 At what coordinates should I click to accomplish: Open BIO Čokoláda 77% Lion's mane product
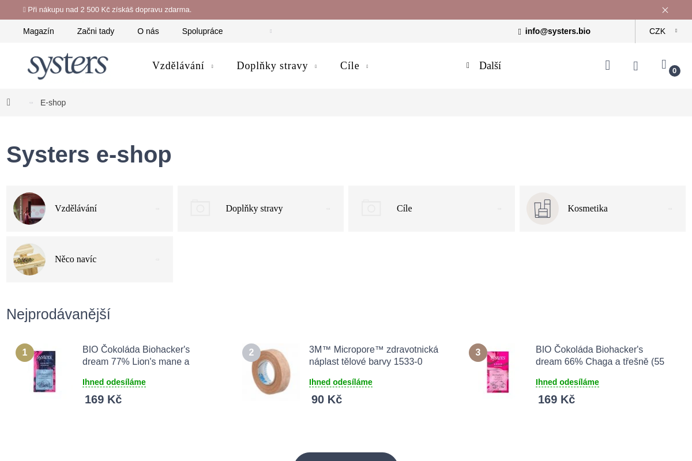click(x=136, y=356)
